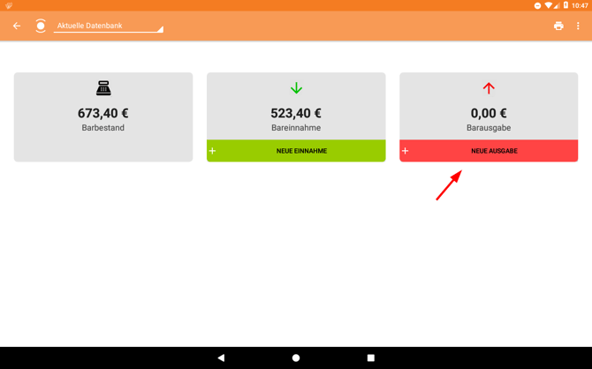Click the dropdown triangle next to Aktuelle Datenbank
The height and width of the screenshot is (369, 592).
[161, 29]
